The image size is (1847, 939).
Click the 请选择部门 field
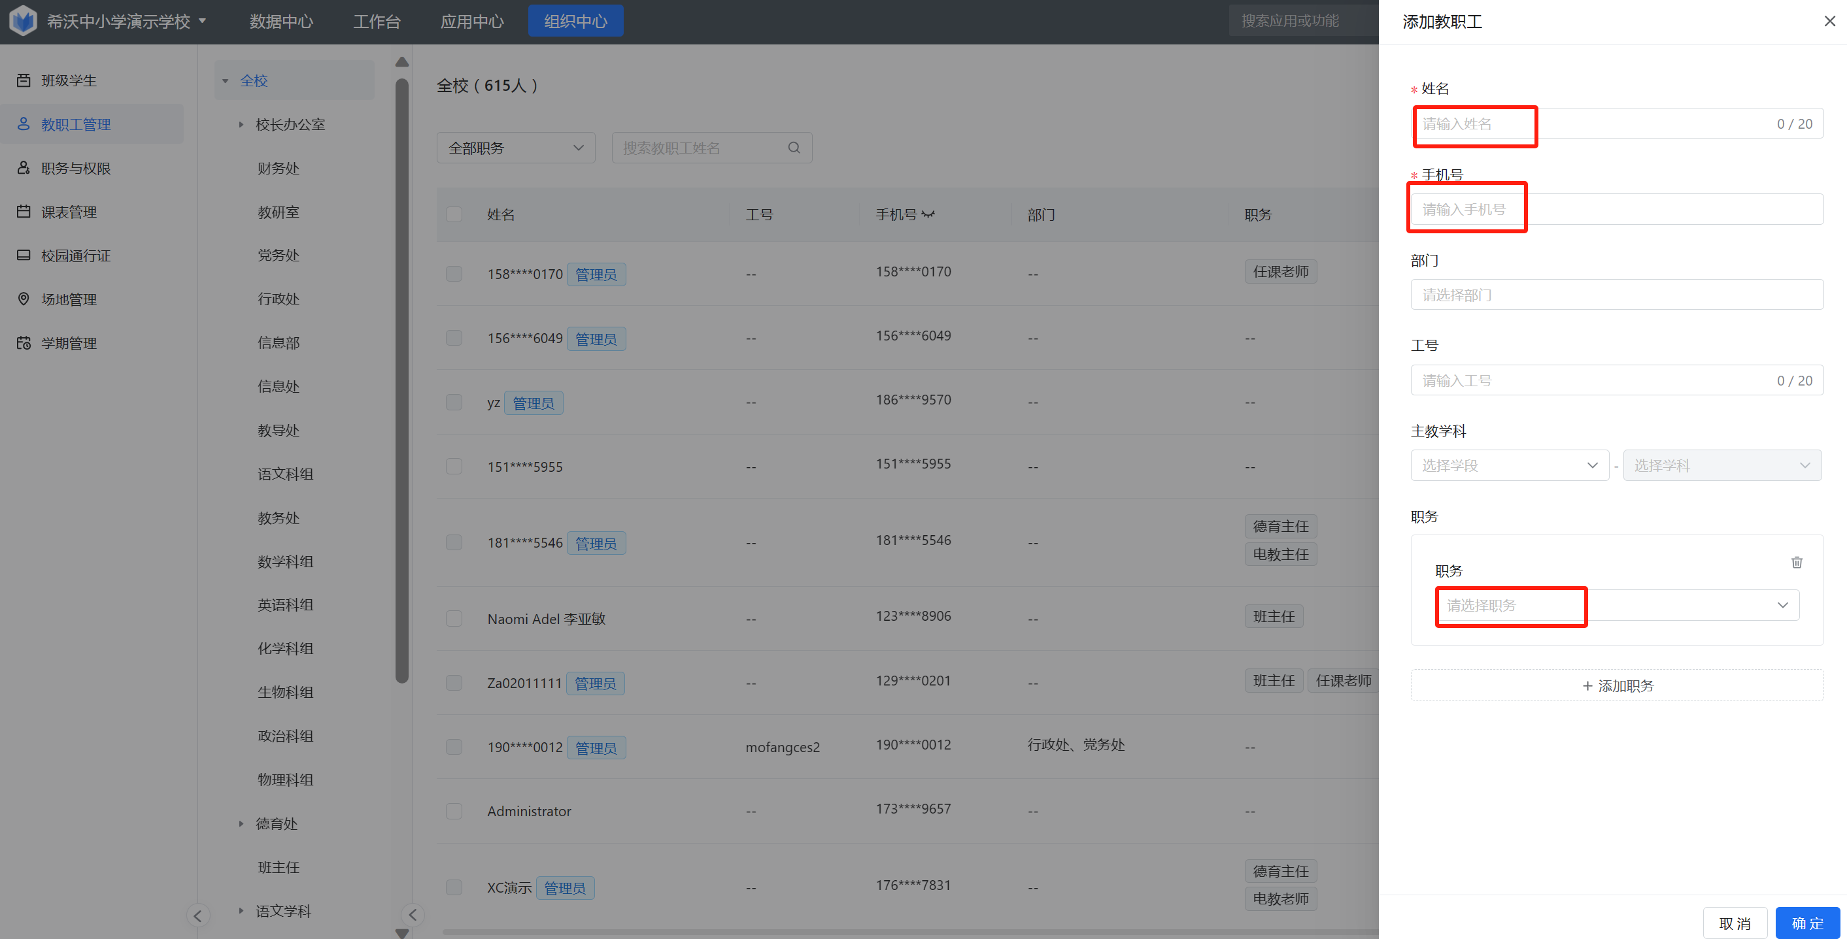coord(1616,294)
